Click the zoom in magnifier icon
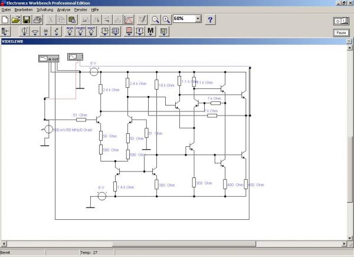Screen dimensions: 354x257 pyautogui.click(x=166, y=20)
